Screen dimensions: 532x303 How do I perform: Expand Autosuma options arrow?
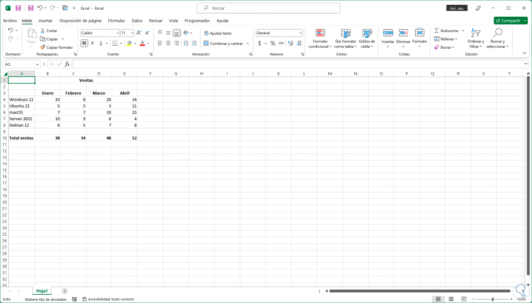(463, 31)
